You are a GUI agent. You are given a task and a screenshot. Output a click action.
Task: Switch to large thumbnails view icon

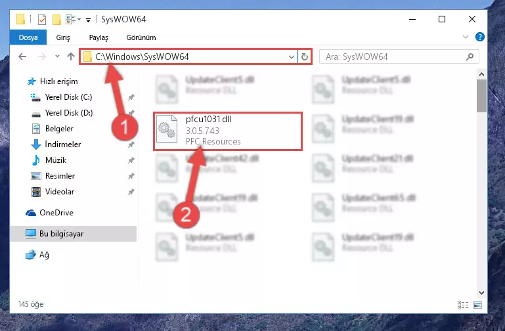477,305
